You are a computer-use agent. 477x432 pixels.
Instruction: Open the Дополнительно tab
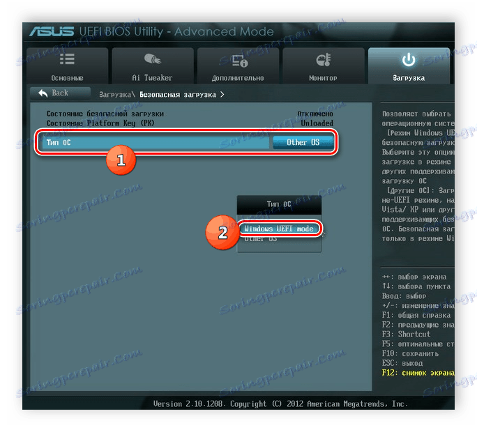[238, 65]
